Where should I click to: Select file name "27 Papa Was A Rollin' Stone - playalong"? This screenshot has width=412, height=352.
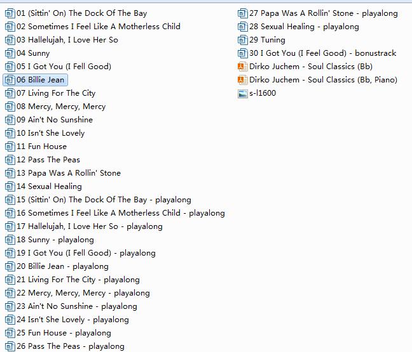(324, 13)
